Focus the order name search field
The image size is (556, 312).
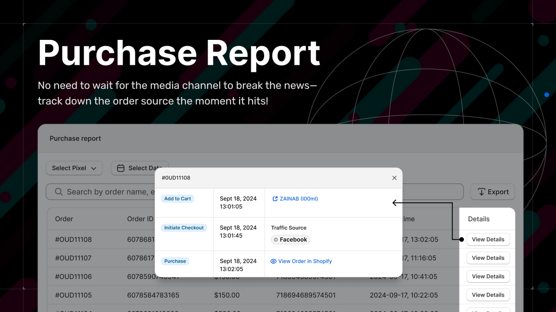tap(255, 192)
